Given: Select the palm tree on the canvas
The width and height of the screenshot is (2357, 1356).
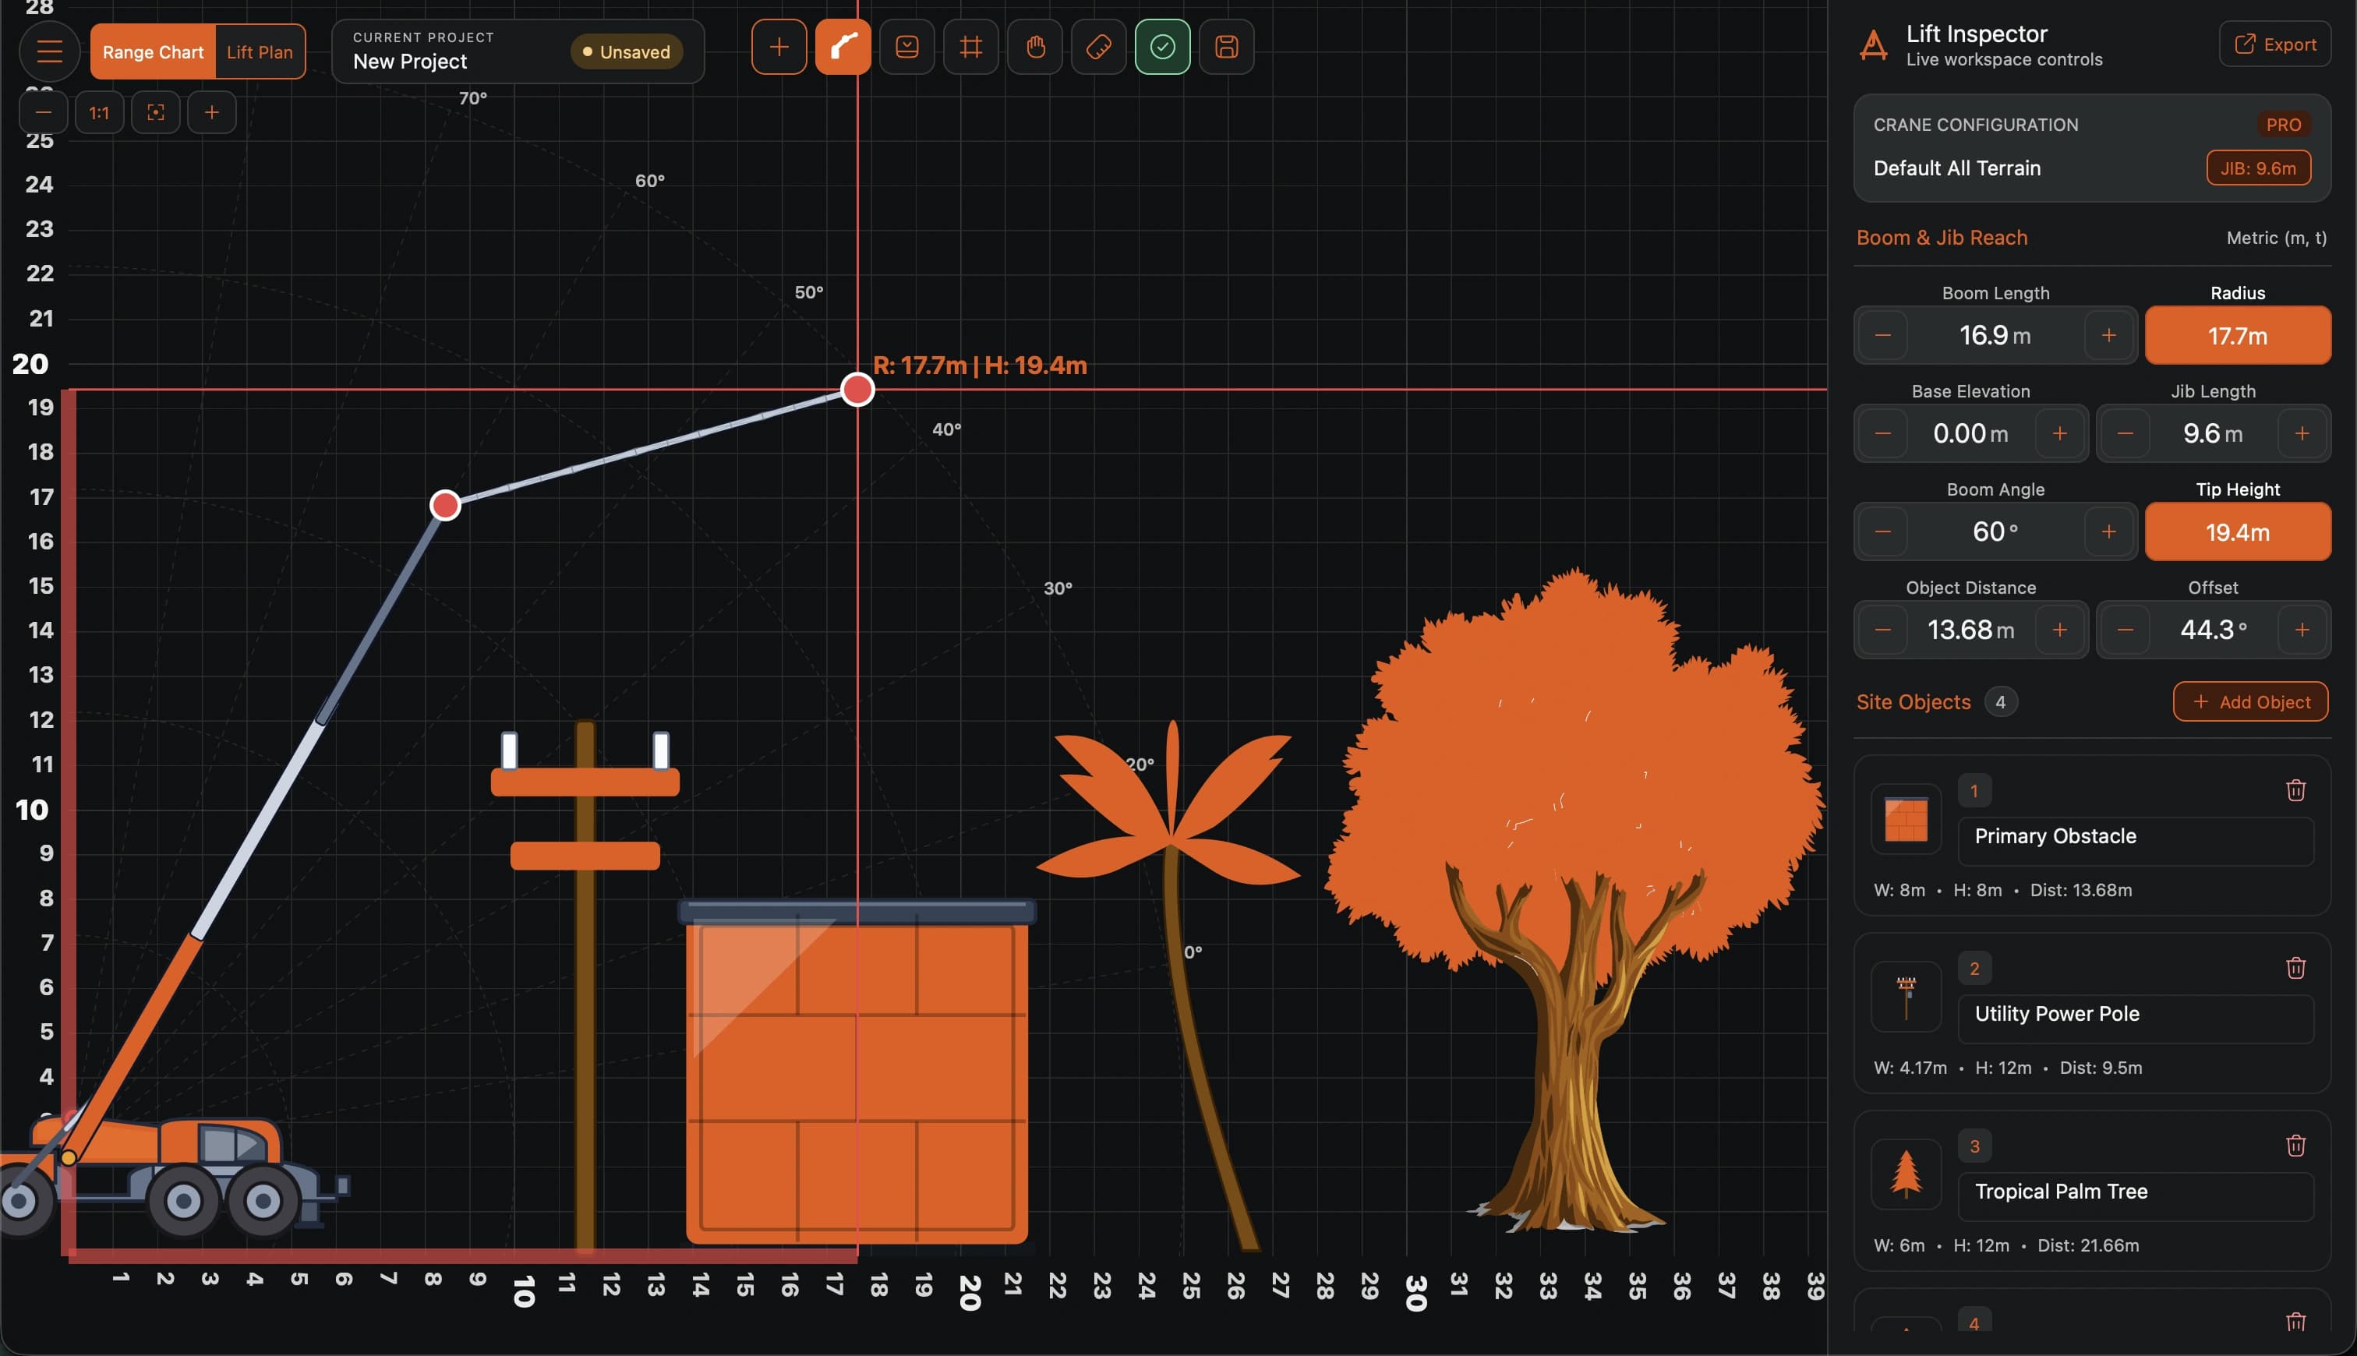Looking at the screenshot, I should click(x=1171, y=985).
